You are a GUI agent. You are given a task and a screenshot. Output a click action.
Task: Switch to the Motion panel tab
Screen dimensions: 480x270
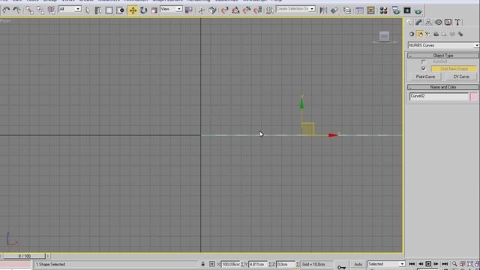[x=438, y=22]
